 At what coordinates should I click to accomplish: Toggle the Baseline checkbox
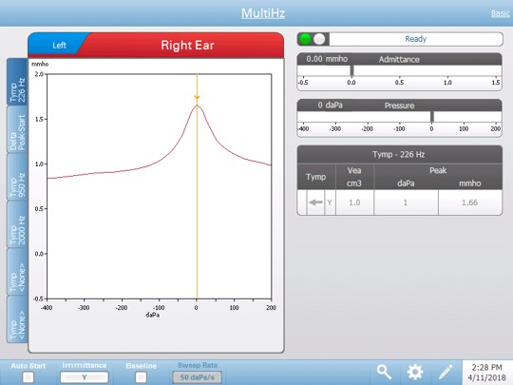(x=141, y=377)
